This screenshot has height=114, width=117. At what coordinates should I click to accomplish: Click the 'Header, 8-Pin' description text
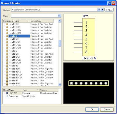[37, 36]
